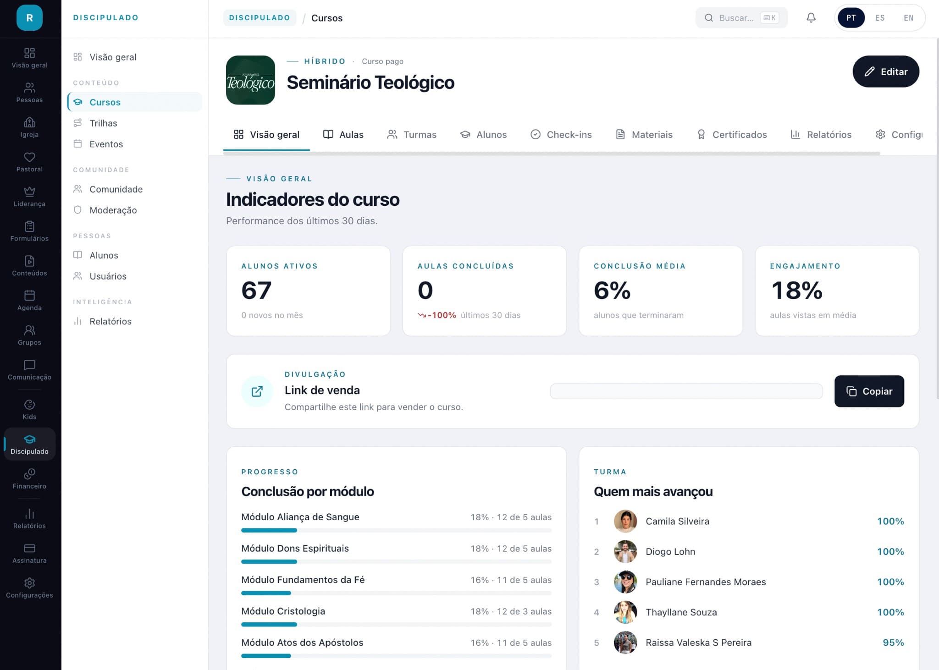
Task: Open Moderação in the Comunidade menu
Action: coord(135,210)
